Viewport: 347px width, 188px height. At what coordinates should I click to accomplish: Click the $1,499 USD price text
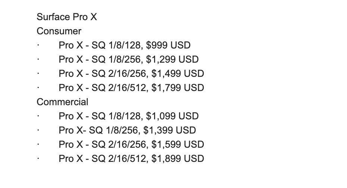tap(178, 73)
